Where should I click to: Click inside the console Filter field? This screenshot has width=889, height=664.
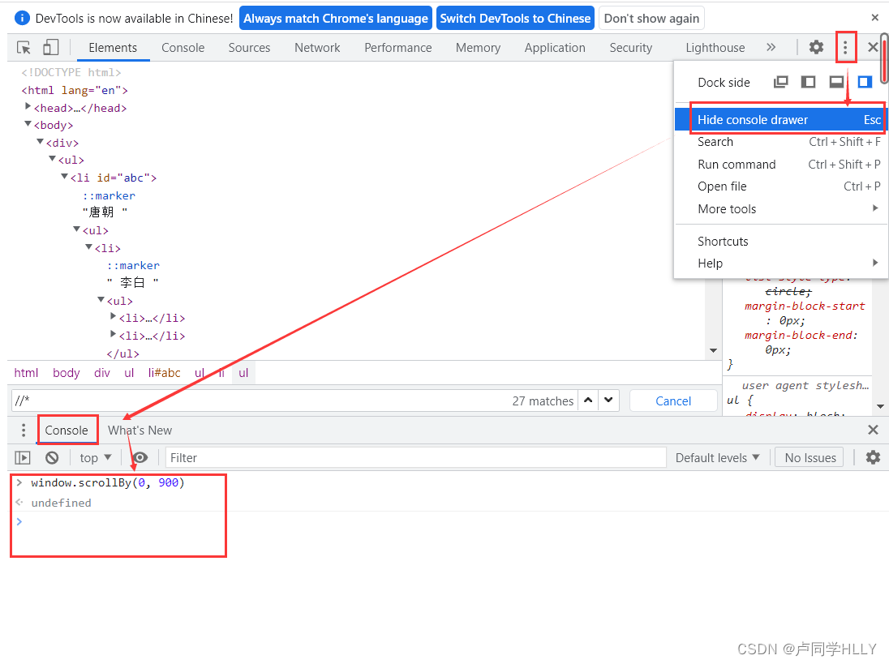324,457
